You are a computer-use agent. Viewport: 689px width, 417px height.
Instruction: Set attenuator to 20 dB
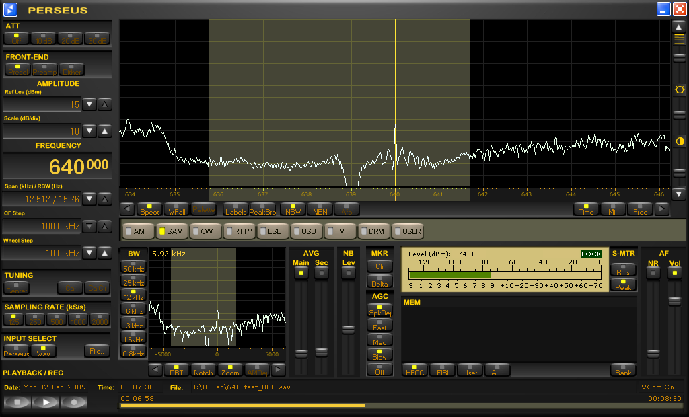click(70, 38)
